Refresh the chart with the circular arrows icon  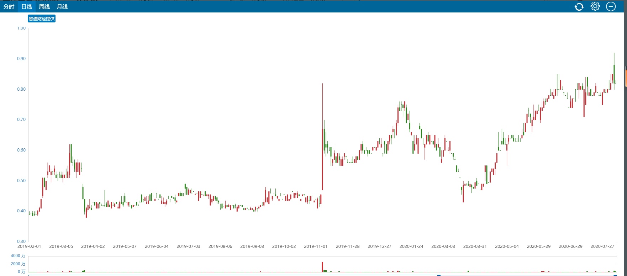[x=579, y=7]
